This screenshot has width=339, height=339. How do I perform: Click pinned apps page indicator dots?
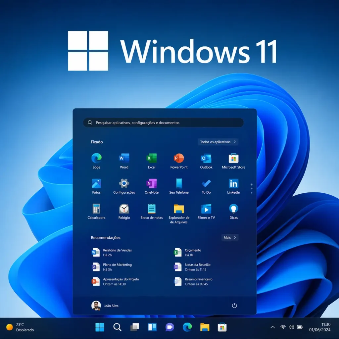(x=252, y=188)
